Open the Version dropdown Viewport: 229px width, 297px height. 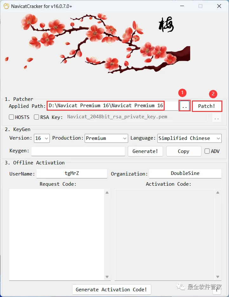click(42, 138)
